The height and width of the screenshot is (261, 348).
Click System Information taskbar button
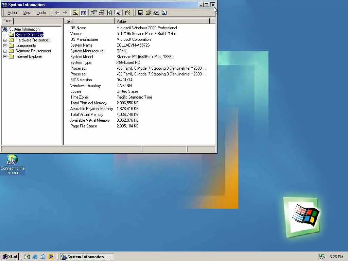coord(87,257)
